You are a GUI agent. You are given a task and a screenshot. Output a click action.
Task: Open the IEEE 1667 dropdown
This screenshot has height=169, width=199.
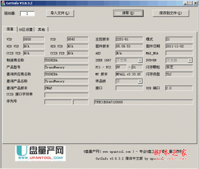[129, 60]
